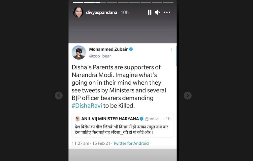
Task: Click Anil Vij's verified badge
Action: [x=142, y=119]
